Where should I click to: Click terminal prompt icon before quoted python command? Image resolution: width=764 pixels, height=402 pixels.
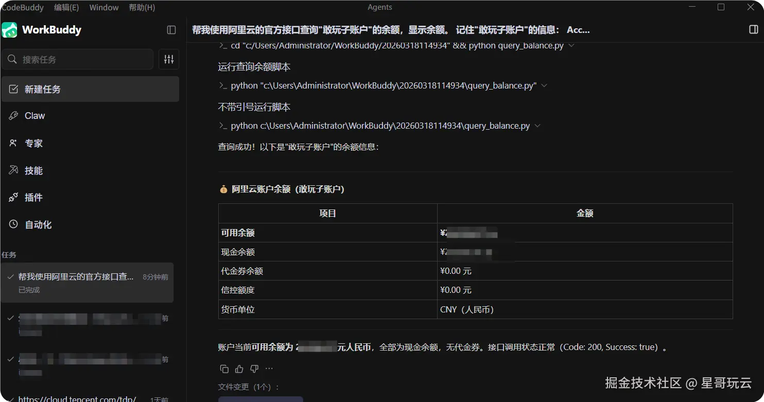[x=223, y=85]
